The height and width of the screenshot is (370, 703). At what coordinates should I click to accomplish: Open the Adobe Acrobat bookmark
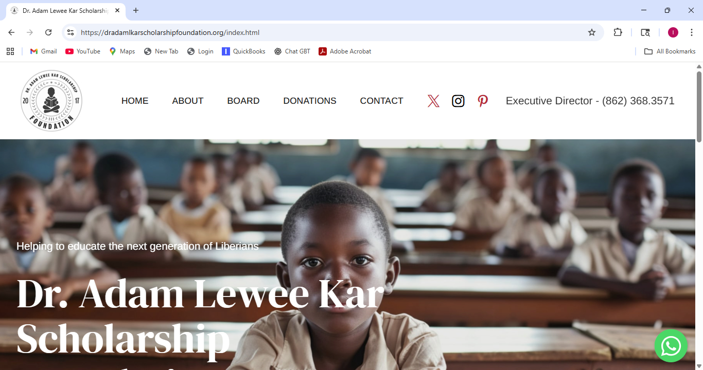pos(345,51)
